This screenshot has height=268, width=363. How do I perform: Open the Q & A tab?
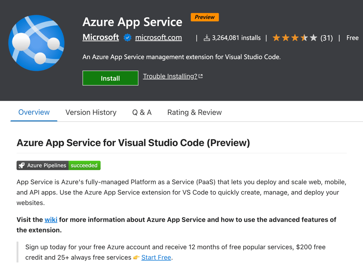pos(142,112)
